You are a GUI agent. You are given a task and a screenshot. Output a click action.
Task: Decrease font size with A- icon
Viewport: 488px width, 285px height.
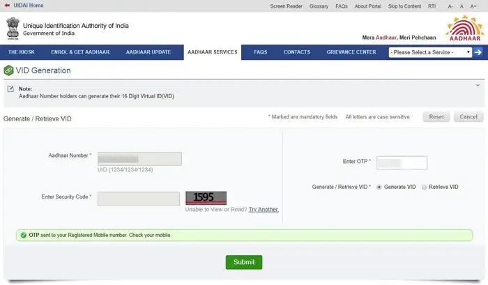click(x=451, y=6)
